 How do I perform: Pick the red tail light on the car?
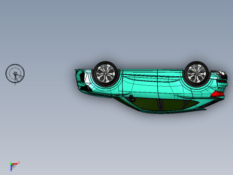217,94
